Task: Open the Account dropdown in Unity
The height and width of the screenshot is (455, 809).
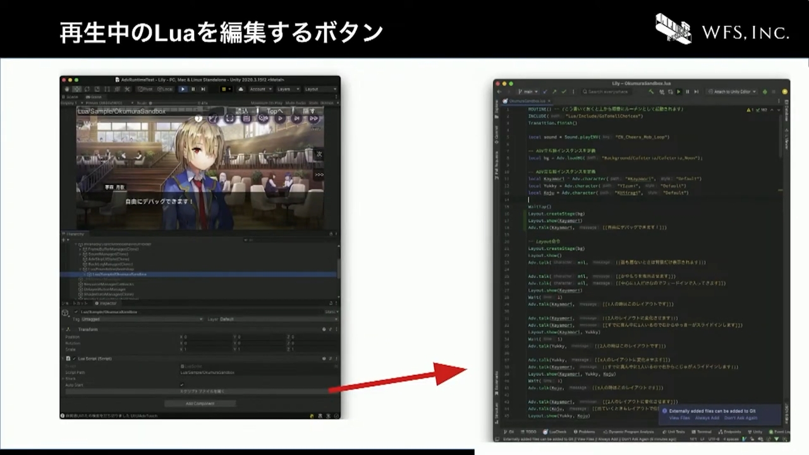Action: click(260, 89)
